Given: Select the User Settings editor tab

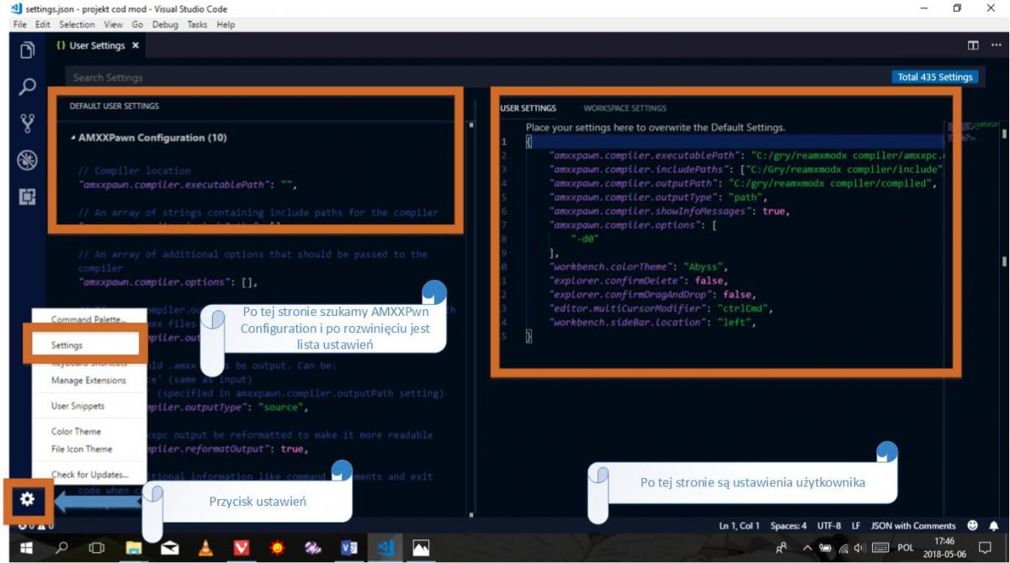Looking at the screenshot, I should pyautogui.click(x=96, y=45).
